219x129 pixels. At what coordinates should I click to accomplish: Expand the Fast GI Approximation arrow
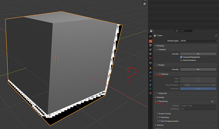coord(157,121)
